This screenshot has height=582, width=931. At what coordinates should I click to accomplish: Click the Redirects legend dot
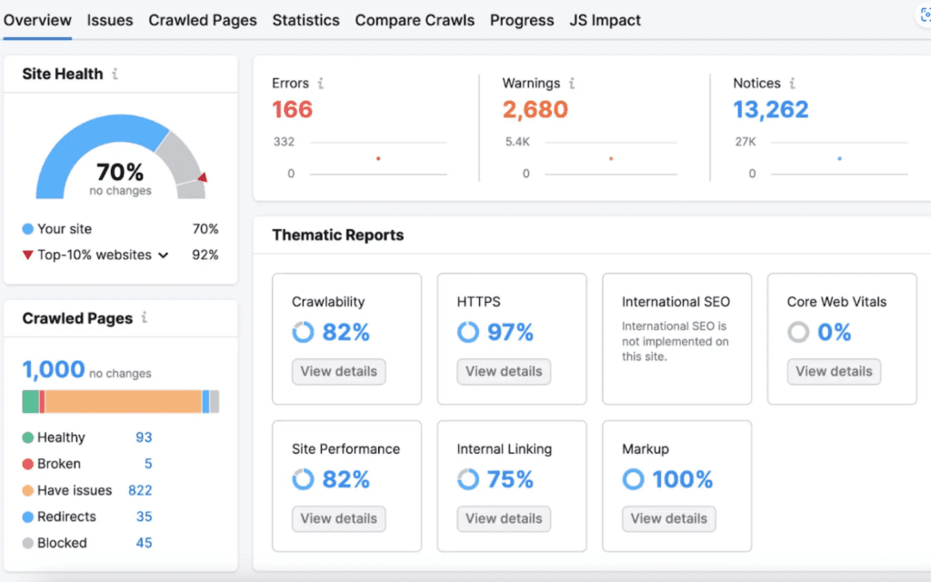[x=27, y=517]
